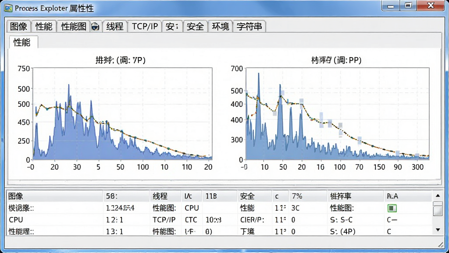
Task: Open the 性能图 tab
Action: click(74, 26)
